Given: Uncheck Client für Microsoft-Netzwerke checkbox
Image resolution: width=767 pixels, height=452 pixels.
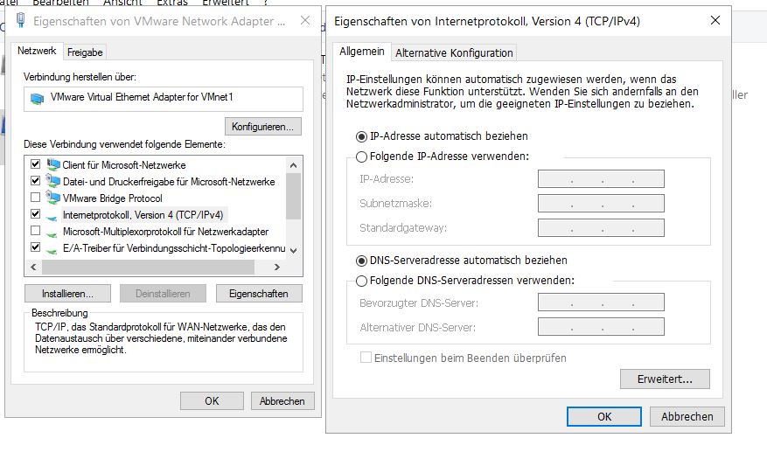Looking at the screenshot, I should (35, 164).
